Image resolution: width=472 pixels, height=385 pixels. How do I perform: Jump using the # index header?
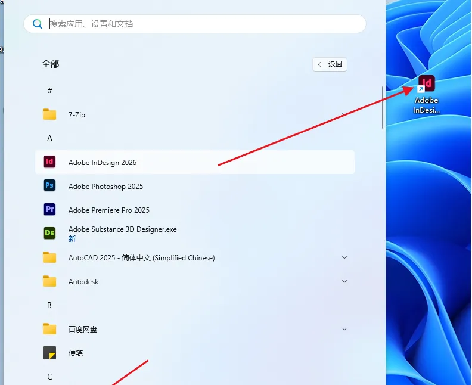click(x=50, y=91)
